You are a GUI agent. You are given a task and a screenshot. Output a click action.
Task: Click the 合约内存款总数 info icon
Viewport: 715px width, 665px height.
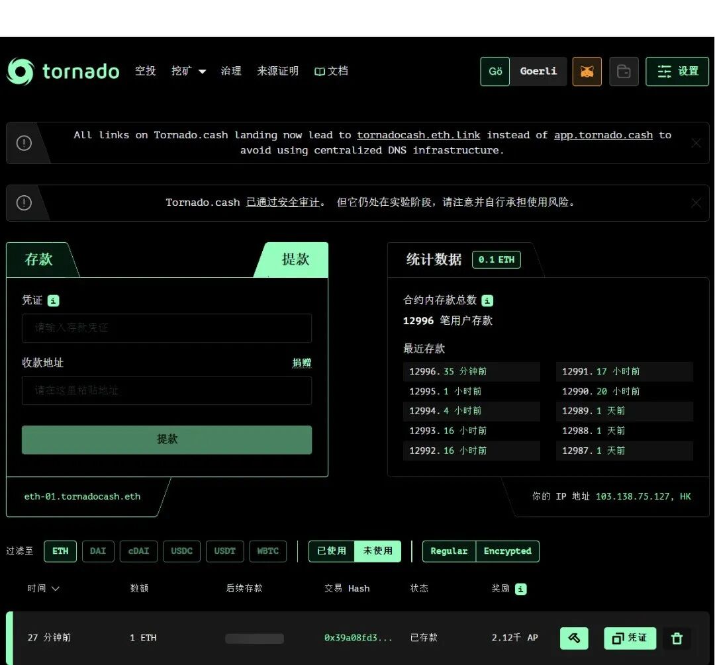[487, 301]
